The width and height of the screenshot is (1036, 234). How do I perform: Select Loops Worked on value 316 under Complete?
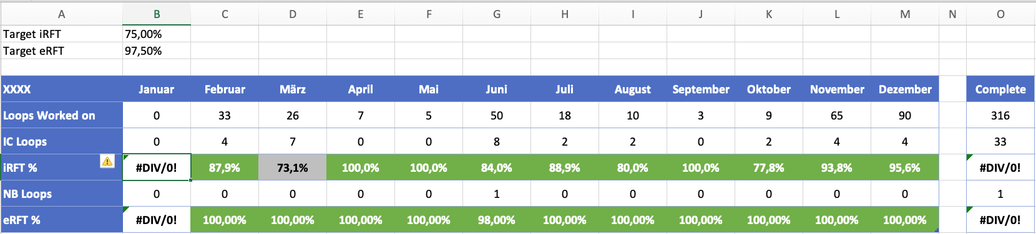click(x=1000, y=116)
